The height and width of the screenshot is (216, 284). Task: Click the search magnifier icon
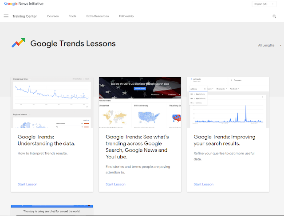click(x=274, y=16)
